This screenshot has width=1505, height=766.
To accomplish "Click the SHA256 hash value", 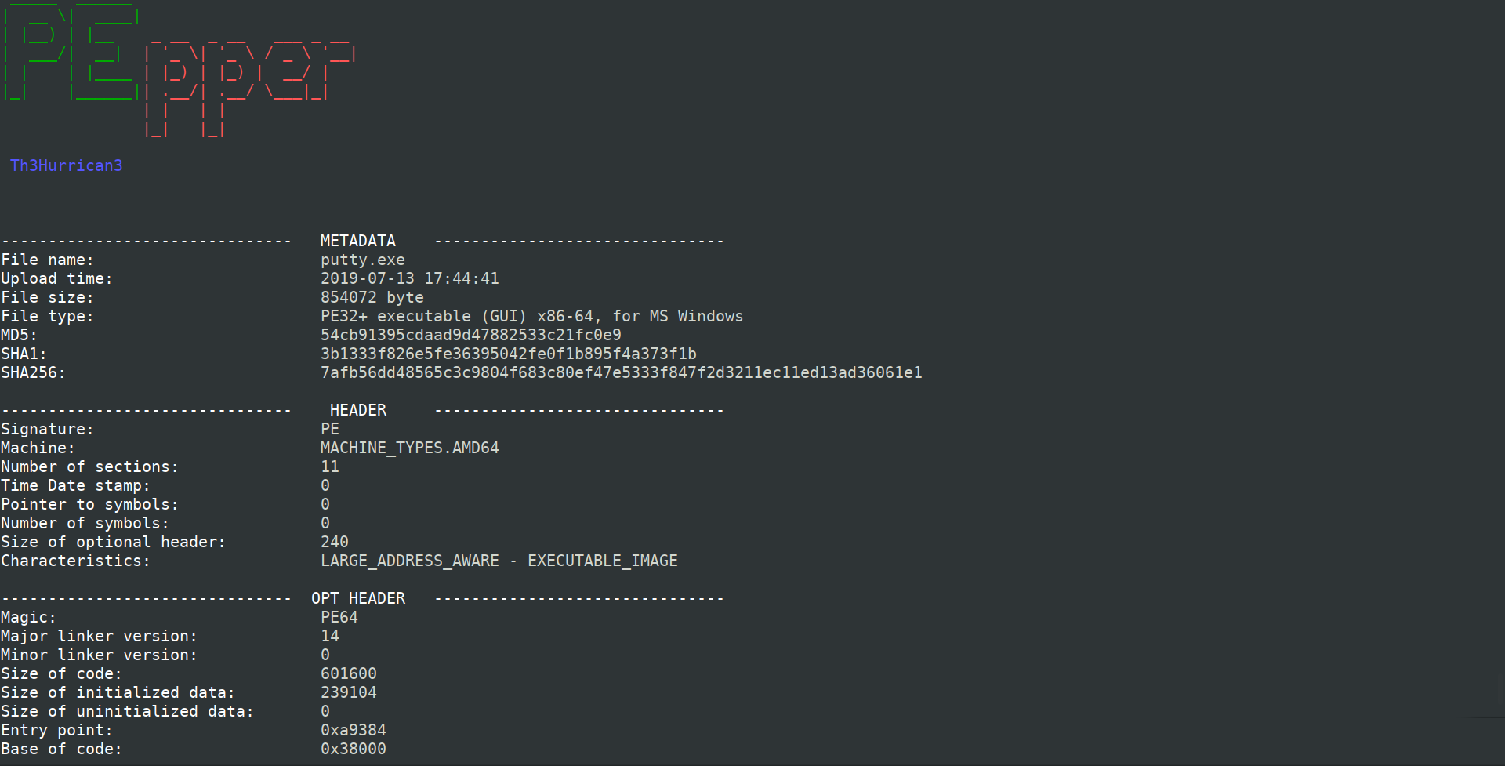I will point(622,372).
